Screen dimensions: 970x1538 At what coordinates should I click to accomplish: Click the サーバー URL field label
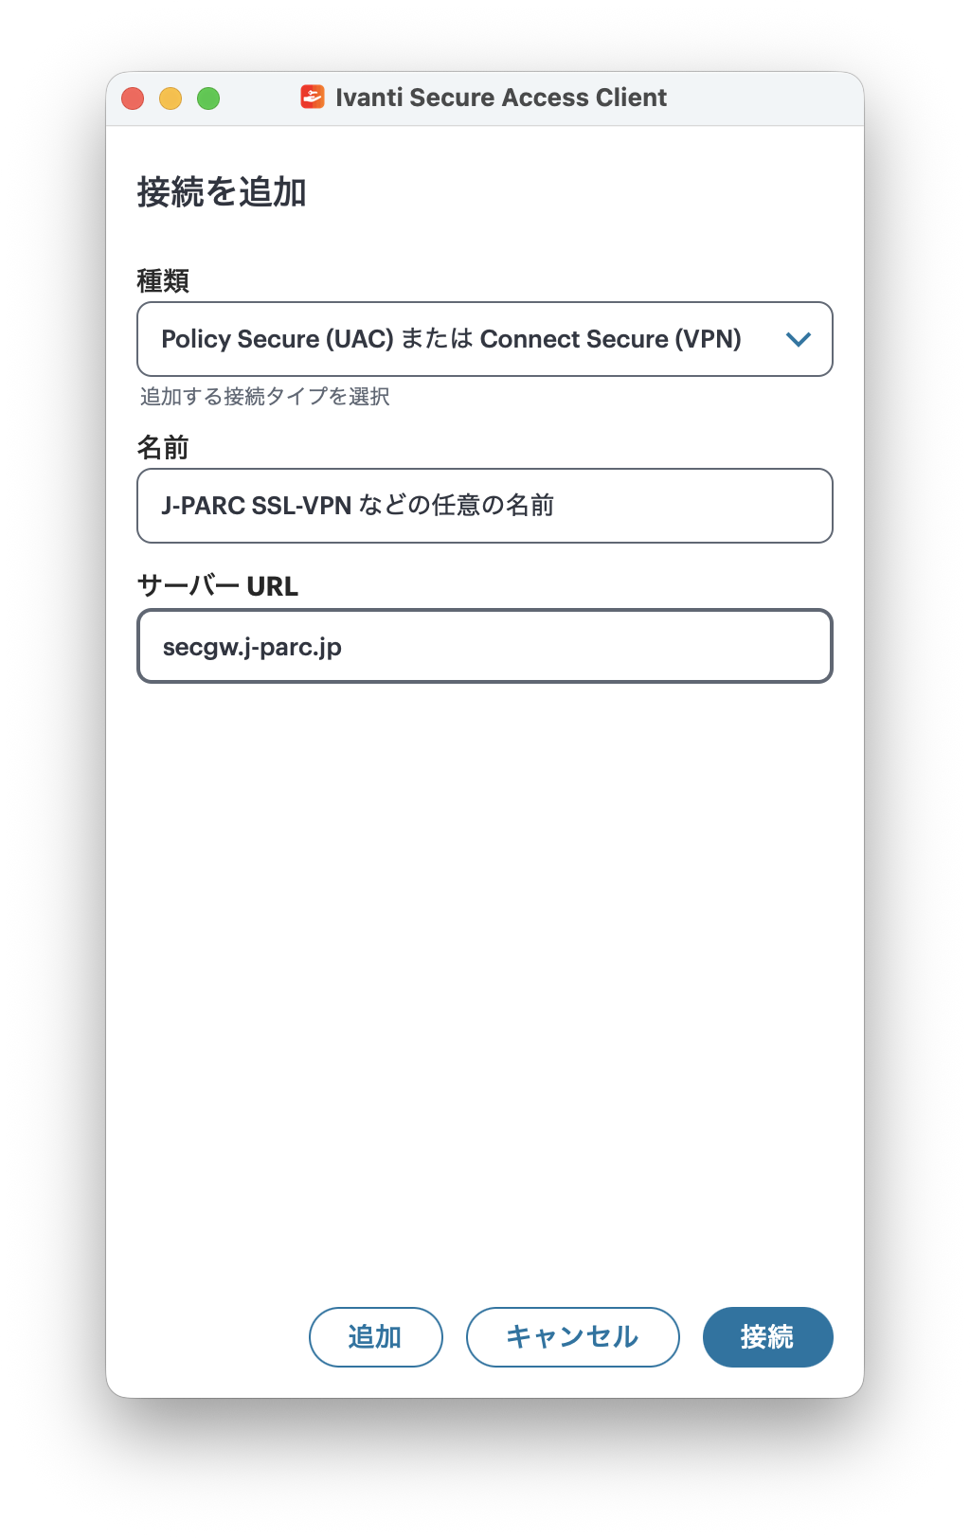point(218,586)
